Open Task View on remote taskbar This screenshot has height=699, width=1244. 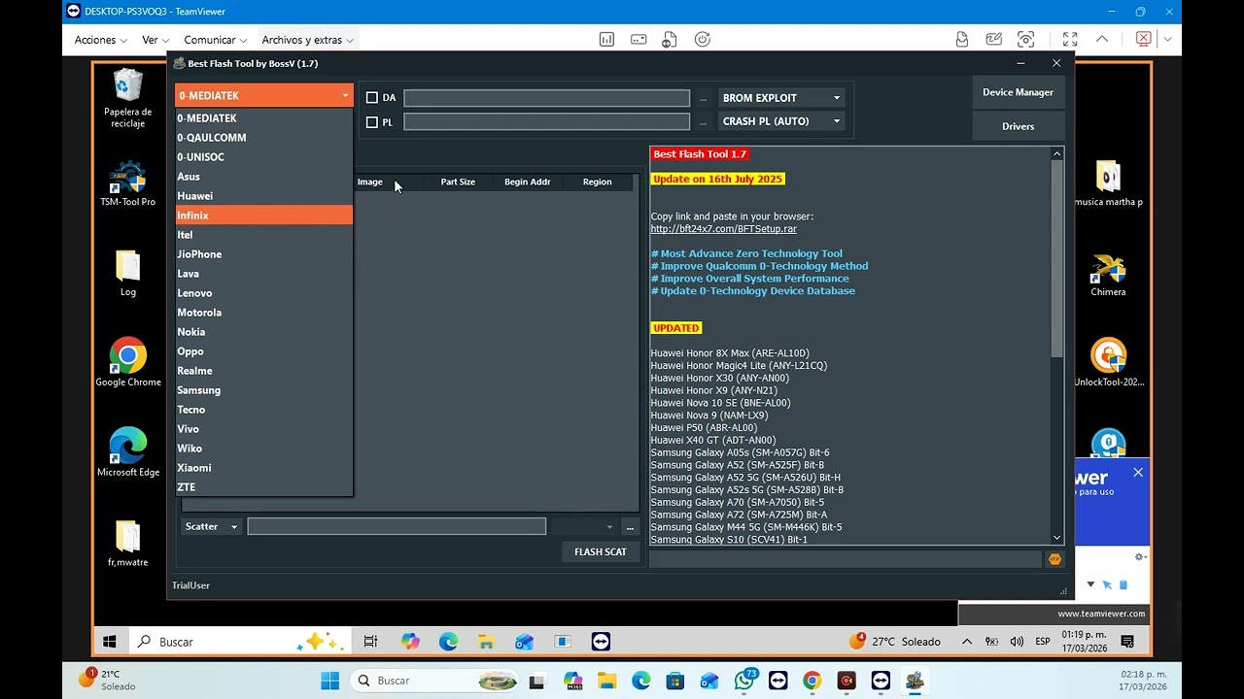[370, 642]
